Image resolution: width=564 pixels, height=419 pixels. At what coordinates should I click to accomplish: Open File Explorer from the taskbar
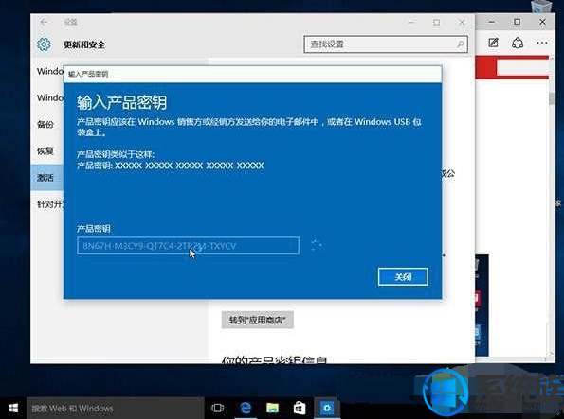tap(272, 408)
